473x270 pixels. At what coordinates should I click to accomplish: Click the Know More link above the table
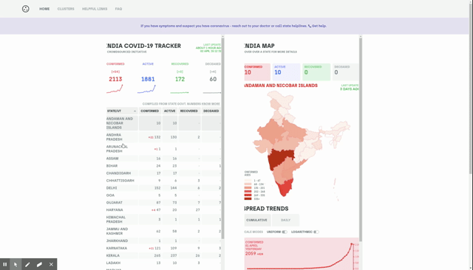point(211,104)
